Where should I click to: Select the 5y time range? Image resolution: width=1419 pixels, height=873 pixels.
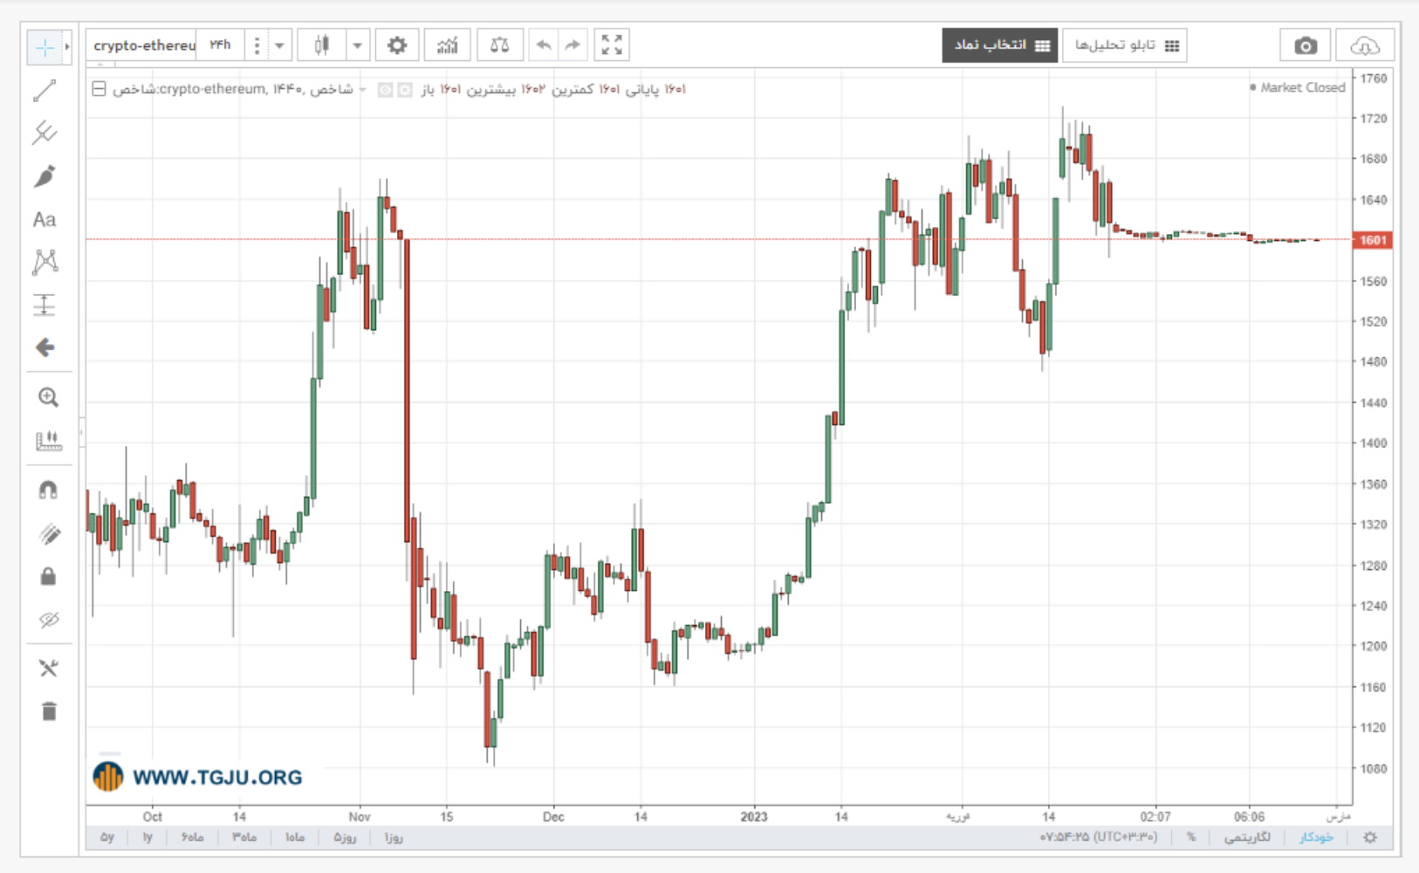(x=107, y=837)
